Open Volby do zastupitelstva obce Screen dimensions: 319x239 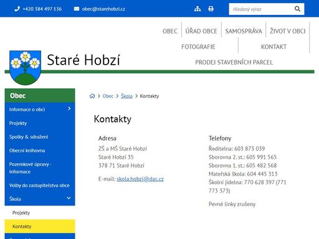tap(39, 185)
